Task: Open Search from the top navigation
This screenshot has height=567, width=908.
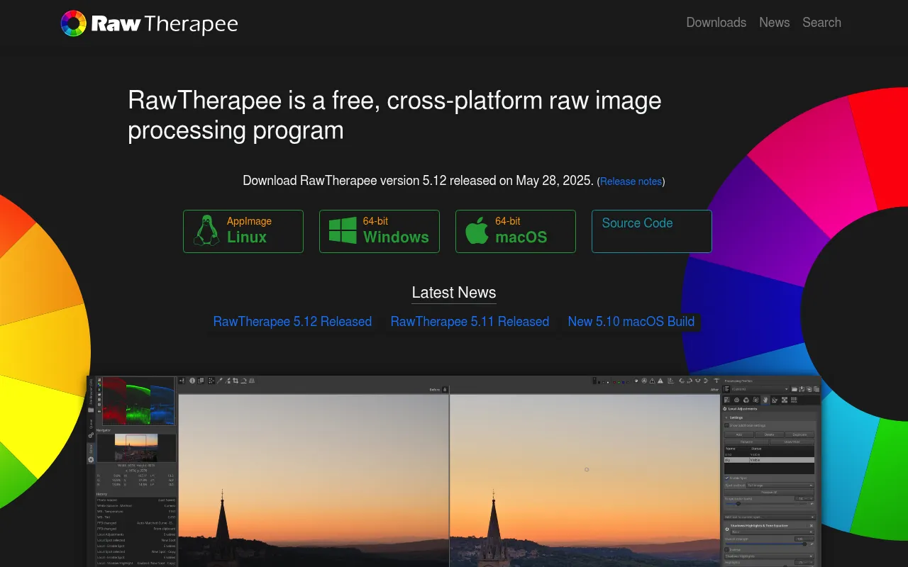Action: tap(821, 23)
